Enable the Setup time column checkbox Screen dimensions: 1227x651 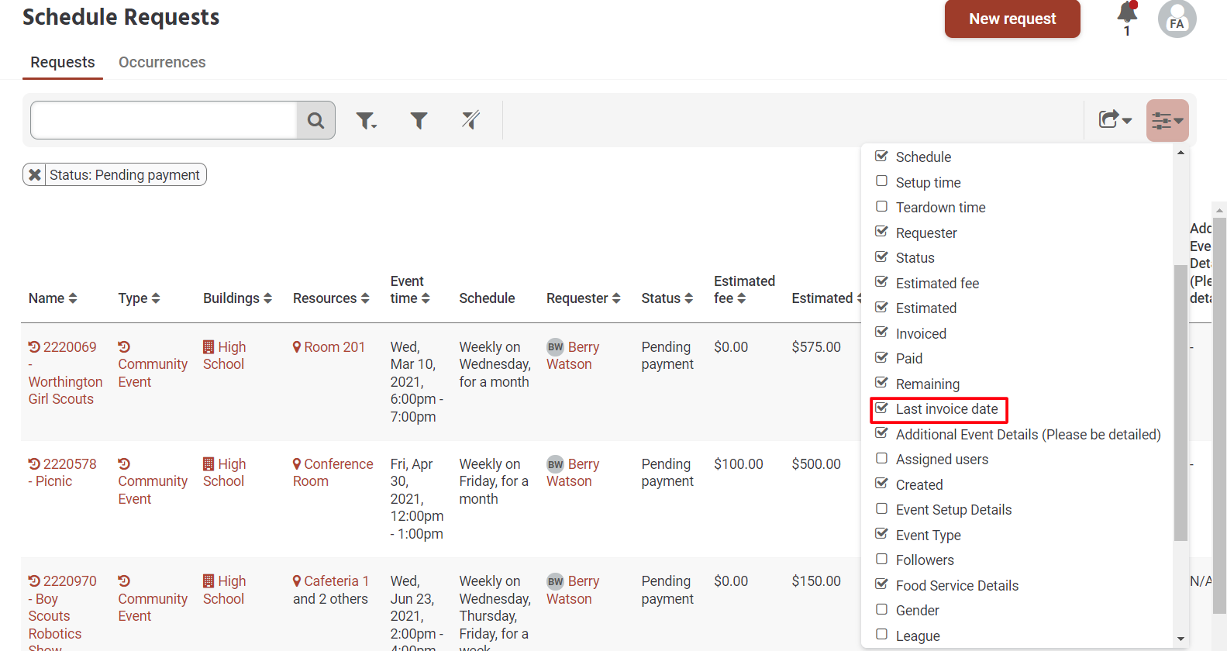click(x=881, y=181)
